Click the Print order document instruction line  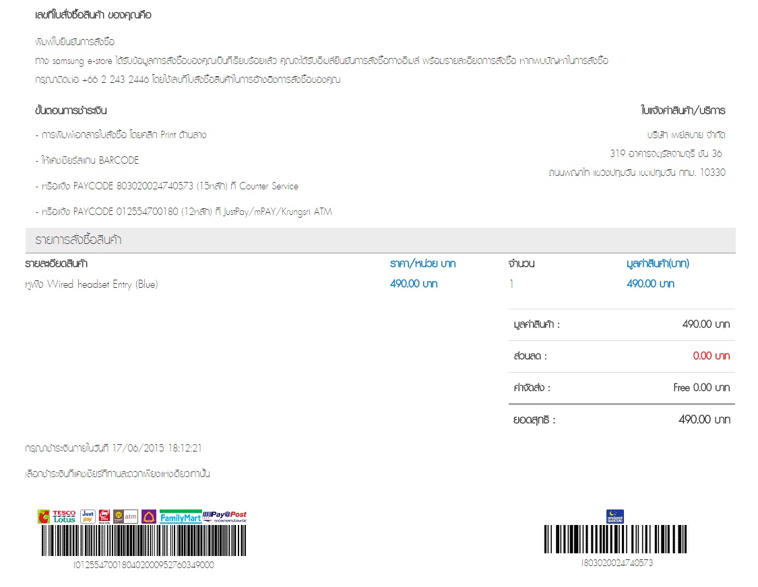point(121,135)
